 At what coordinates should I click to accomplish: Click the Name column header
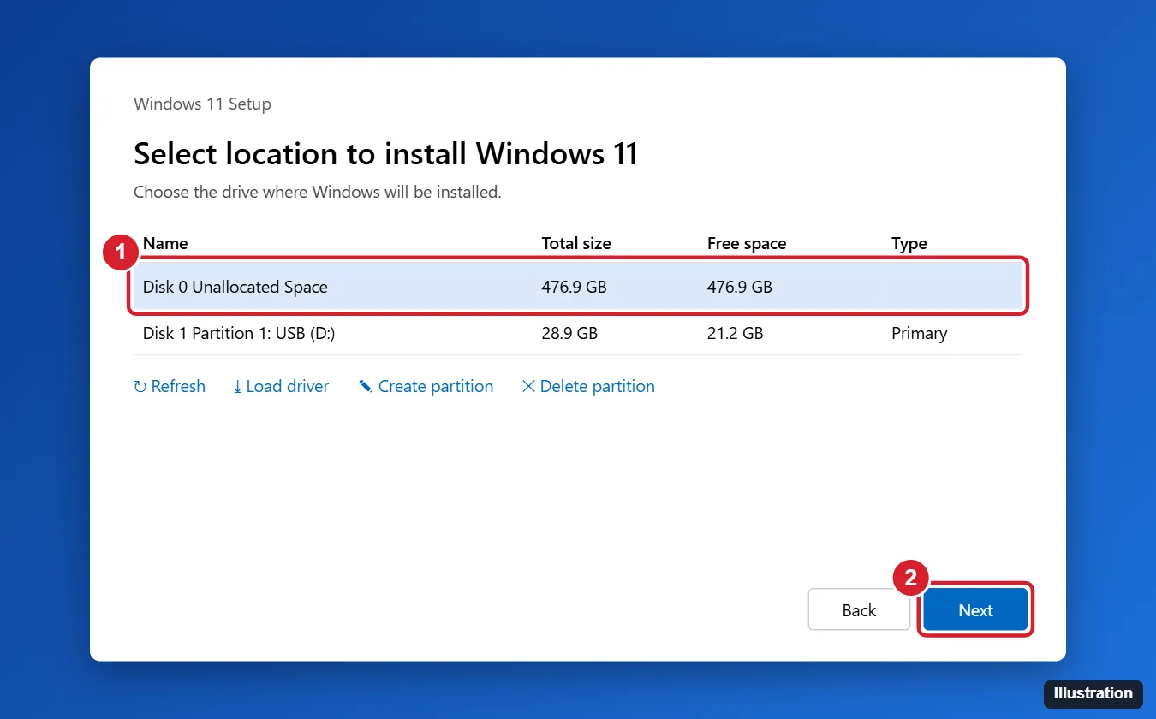[x=165, y=244]
